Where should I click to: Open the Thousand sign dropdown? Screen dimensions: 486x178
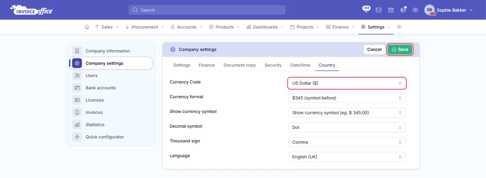tap(347, 142)
